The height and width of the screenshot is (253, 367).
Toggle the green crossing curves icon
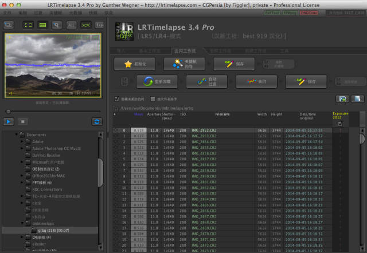(85, 25)
